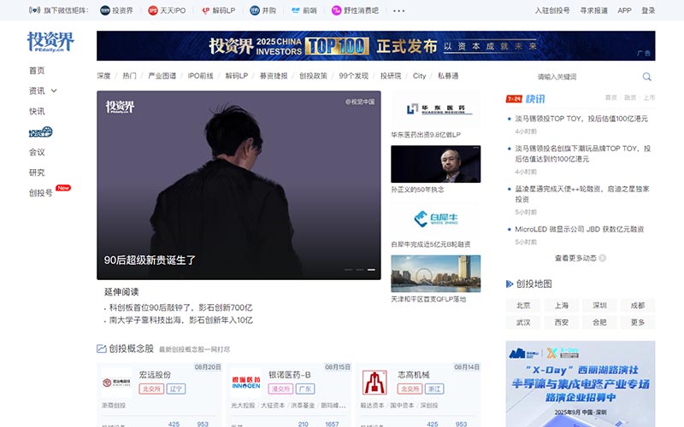Screen dimensions: 684x427
Task: Select 深圳 in 创投地图
Action: pyautogui.click(x=599, y=306)
